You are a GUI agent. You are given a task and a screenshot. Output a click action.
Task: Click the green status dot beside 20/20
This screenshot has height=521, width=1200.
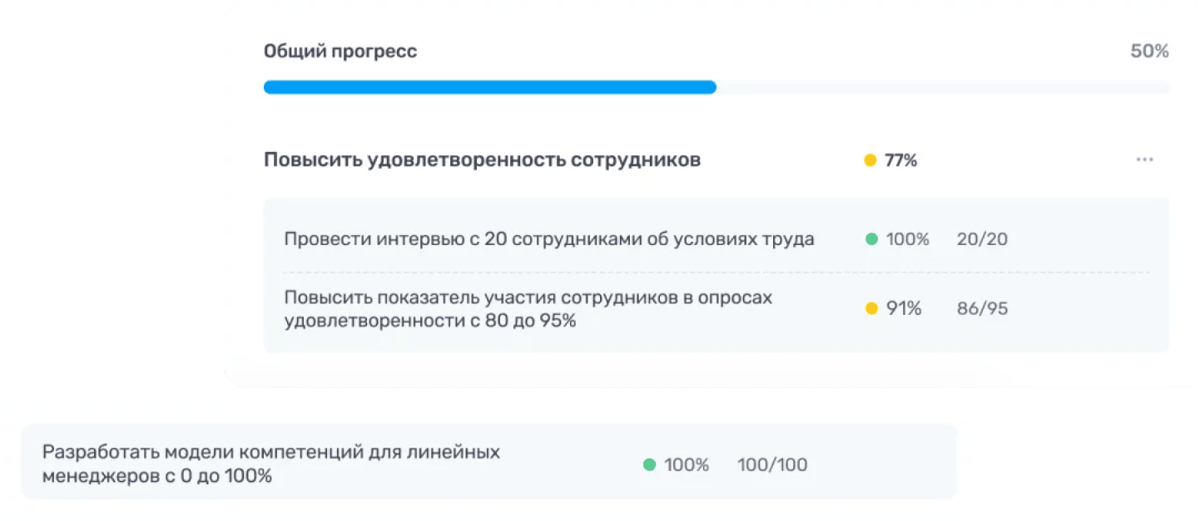[x=871, y=239]
